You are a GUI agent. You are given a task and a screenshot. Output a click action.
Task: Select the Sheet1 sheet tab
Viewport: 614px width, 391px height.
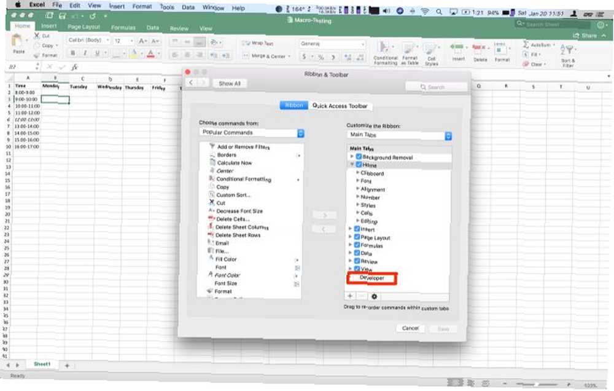(x=42, y=365)
